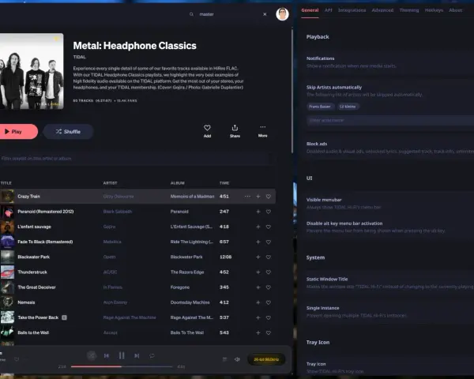Add Thunderstruck to a playlist
This screenshot has height=379, width=474.
coord(258,272)
